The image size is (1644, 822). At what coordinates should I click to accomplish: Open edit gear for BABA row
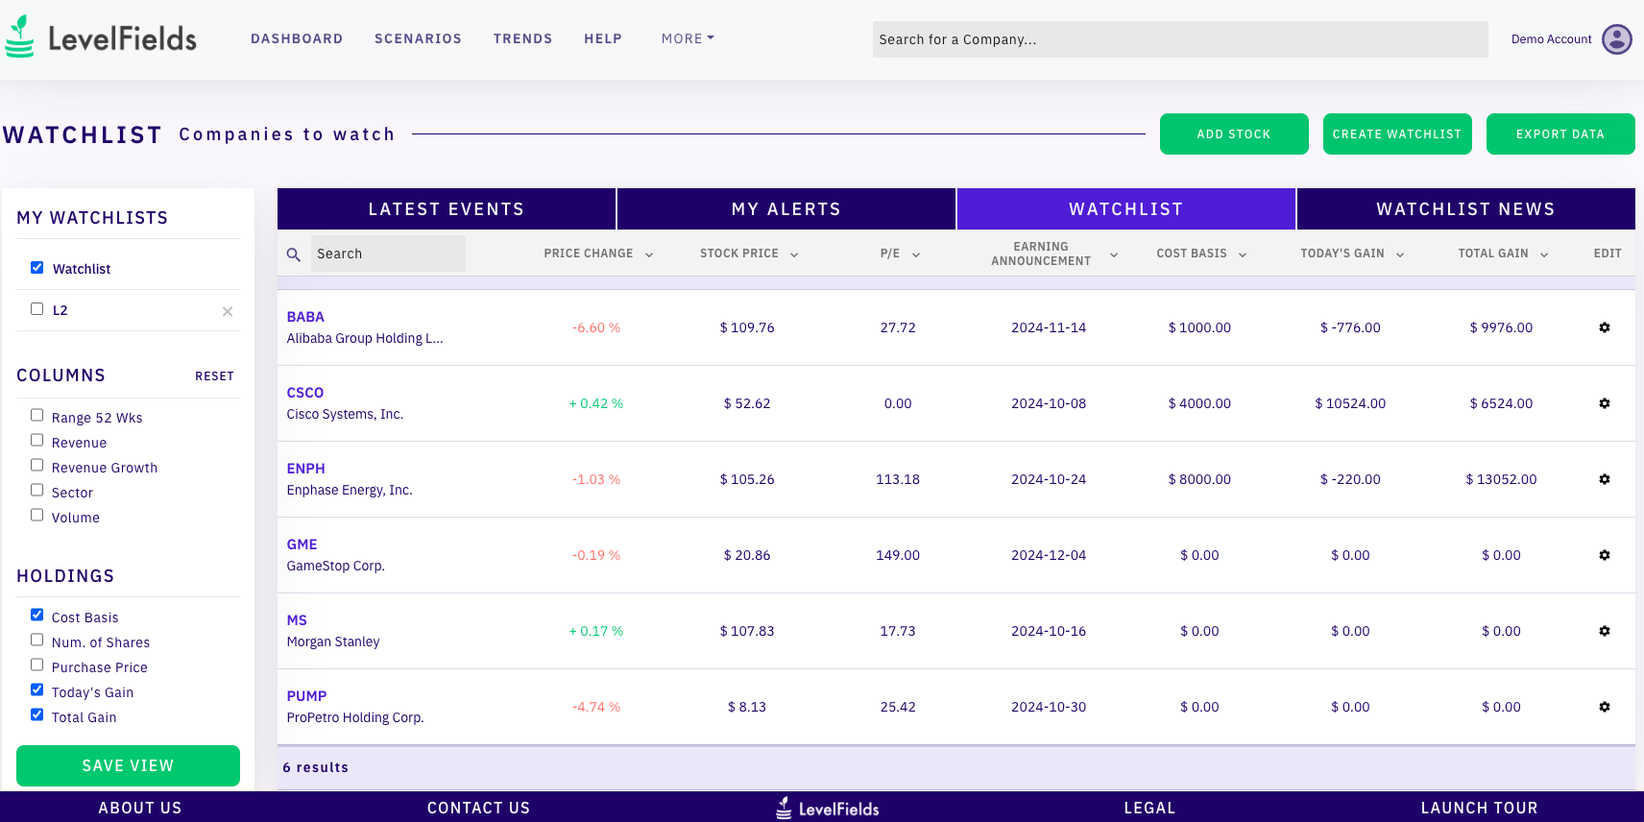(x=1605, y=327)
